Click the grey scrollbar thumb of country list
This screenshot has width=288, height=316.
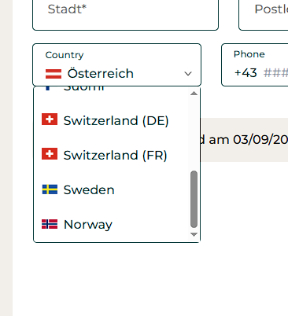click(x=194, y=199)
